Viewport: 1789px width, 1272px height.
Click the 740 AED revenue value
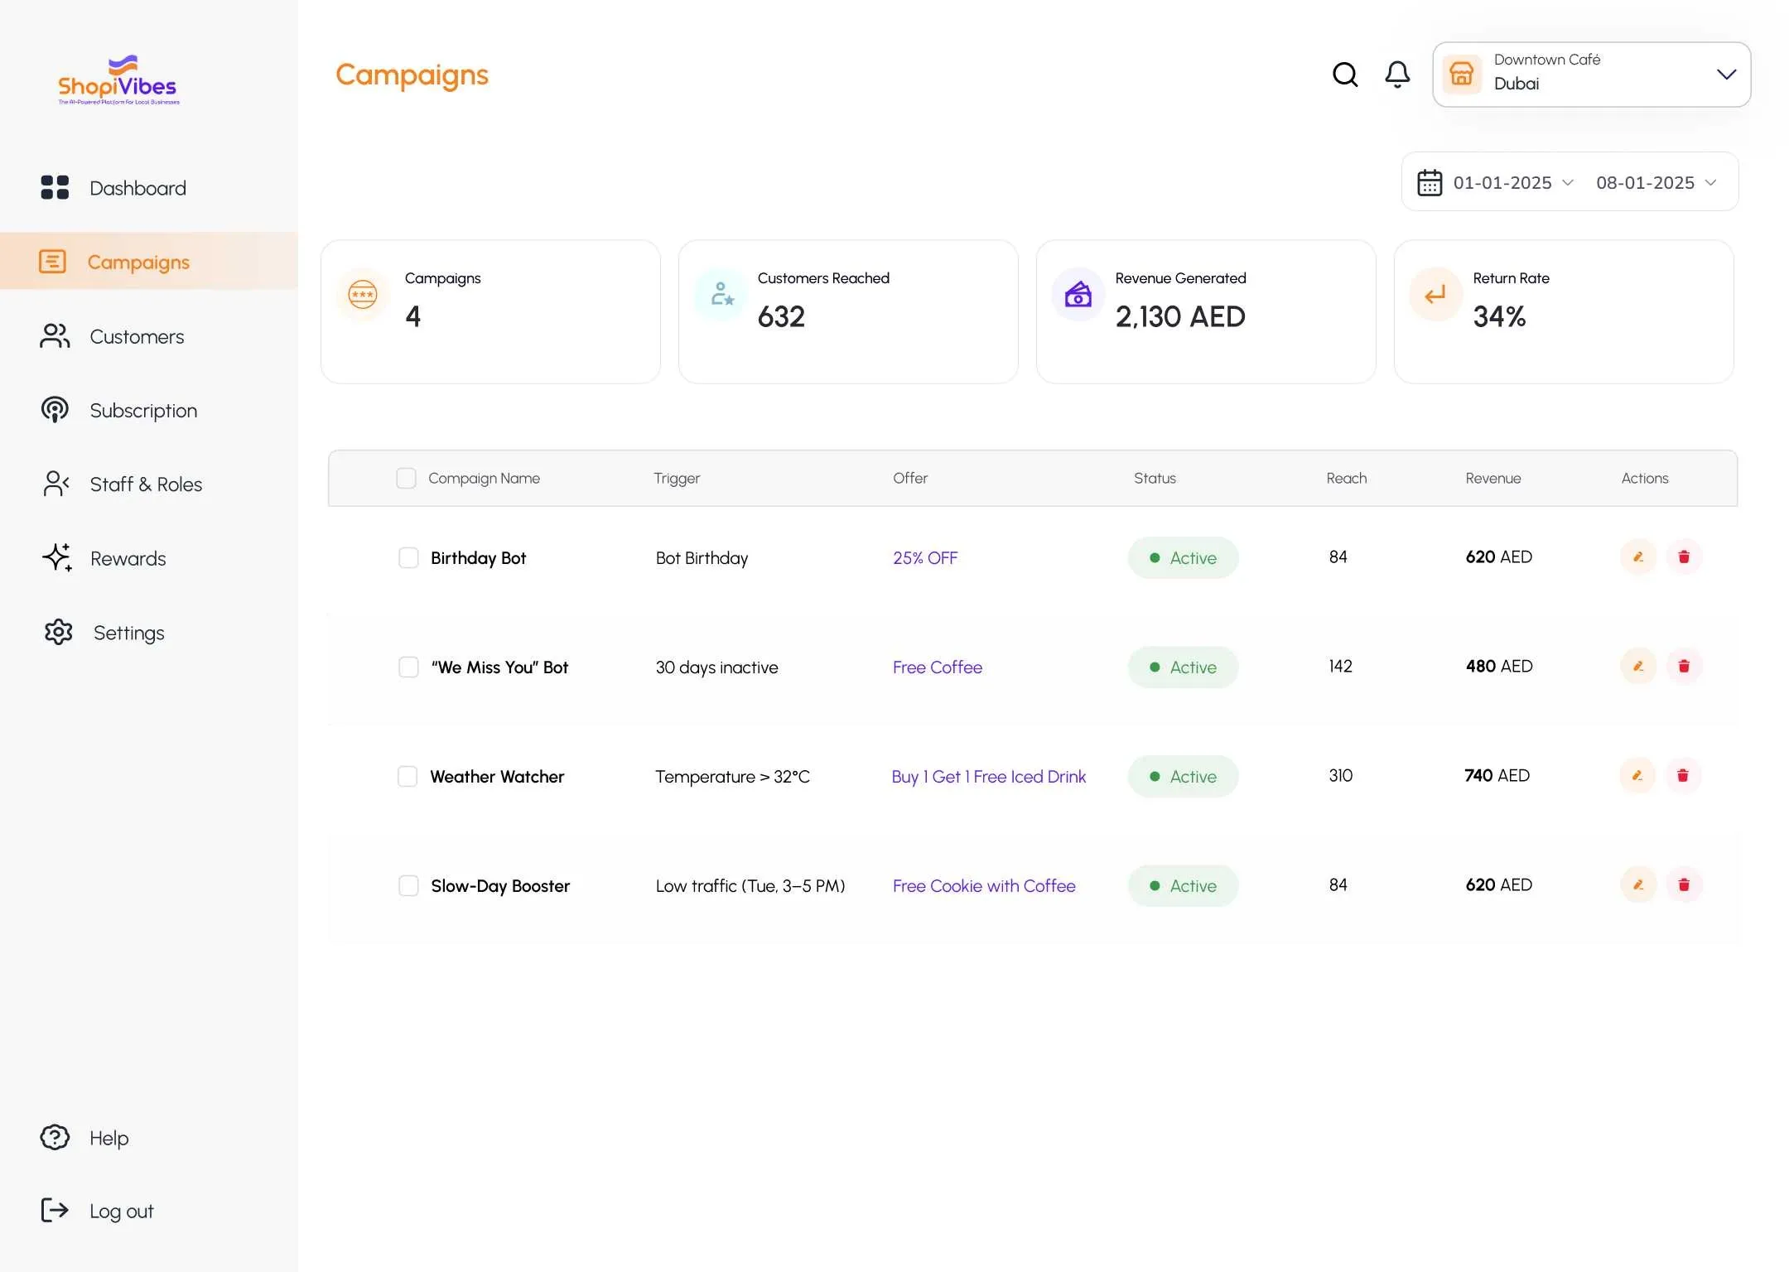[x=1497, y=775]
